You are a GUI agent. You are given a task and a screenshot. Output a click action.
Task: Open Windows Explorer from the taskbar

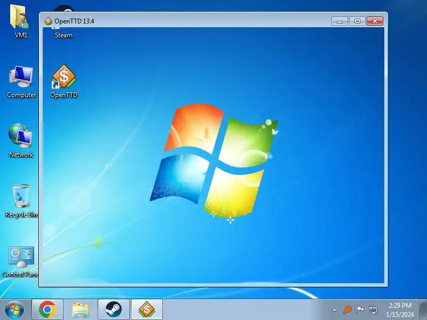pos(81,309)
